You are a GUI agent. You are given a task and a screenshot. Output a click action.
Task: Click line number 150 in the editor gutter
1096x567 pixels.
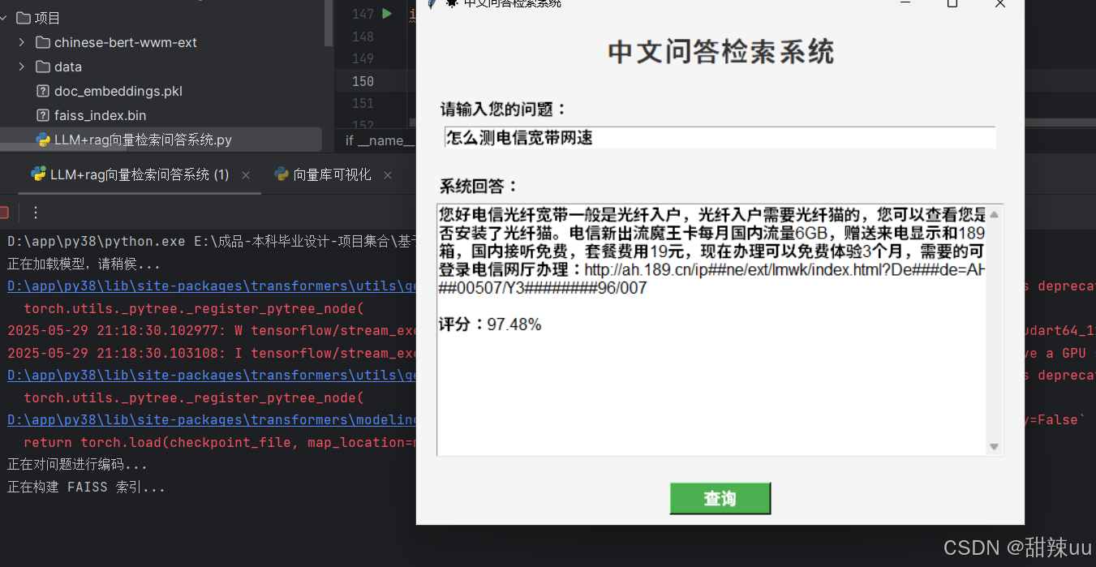(363, 81)
